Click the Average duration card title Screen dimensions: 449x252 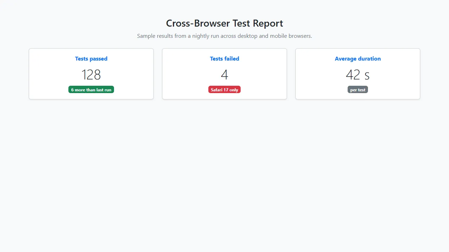point(358,59)
